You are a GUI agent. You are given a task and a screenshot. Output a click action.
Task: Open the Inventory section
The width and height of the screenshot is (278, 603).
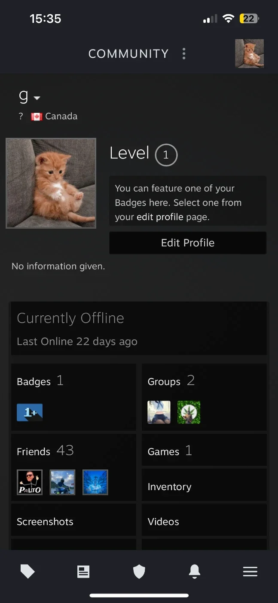pyautogui.click(x=204, y=485)
